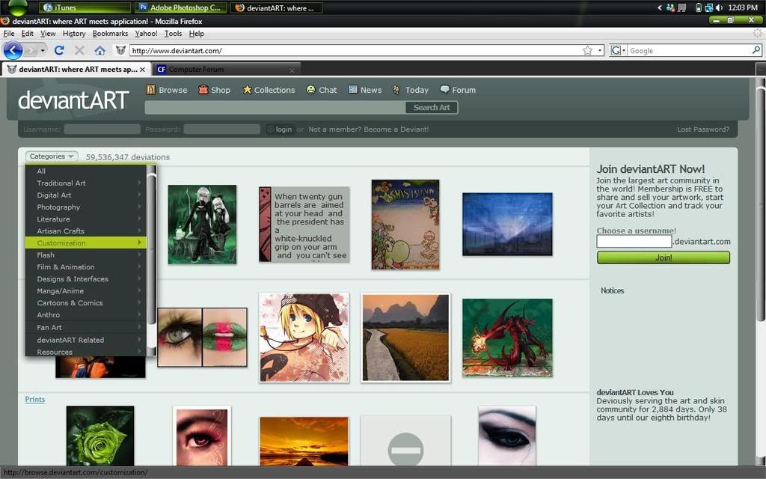Open the History menu
Viewport: 766px width, 479px height.
point(74,33)
